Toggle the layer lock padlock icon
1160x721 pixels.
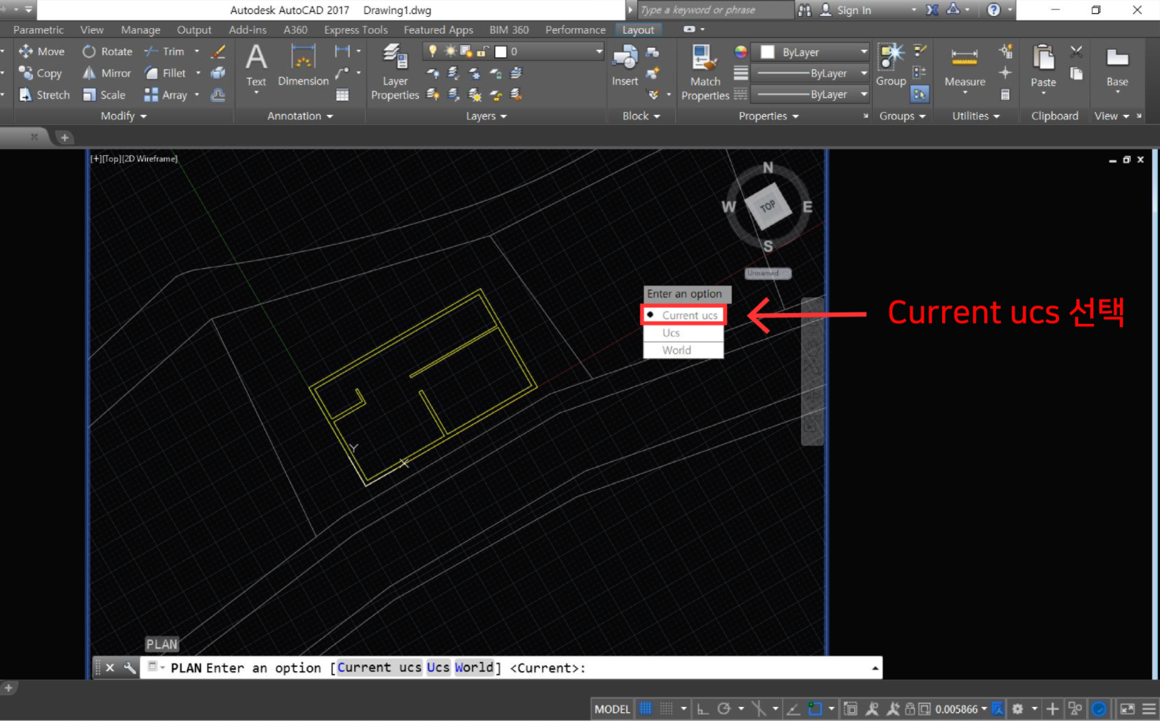(x=482, y=51)
